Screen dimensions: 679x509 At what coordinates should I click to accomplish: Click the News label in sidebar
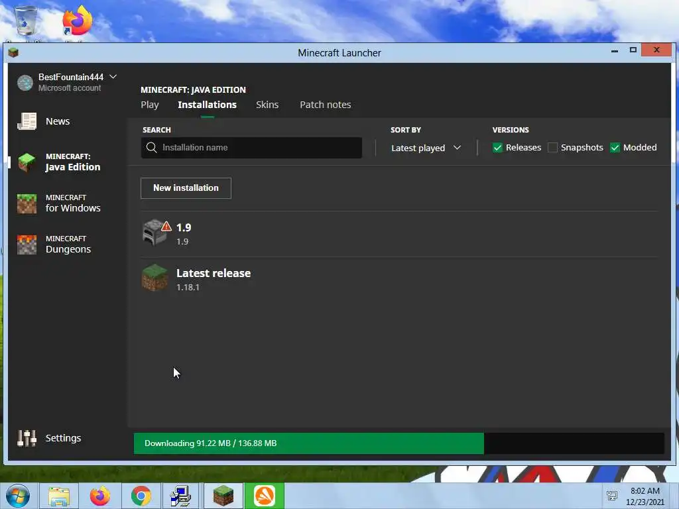pos(58,121)
